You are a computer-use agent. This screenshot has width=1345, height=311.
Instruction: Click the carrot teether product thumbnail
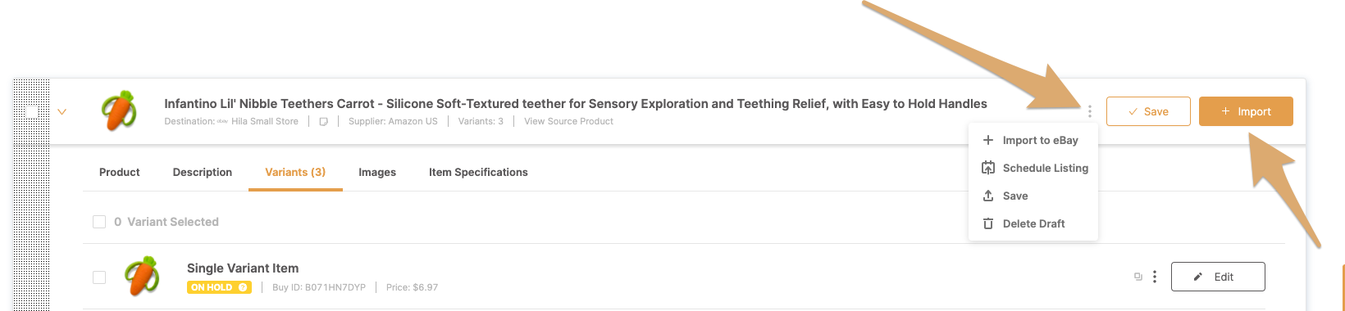click(119, 111)
